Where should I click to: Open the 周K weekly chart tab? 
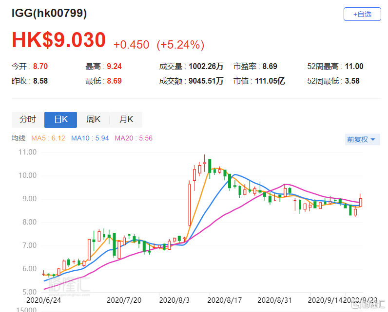click(93, 120)
